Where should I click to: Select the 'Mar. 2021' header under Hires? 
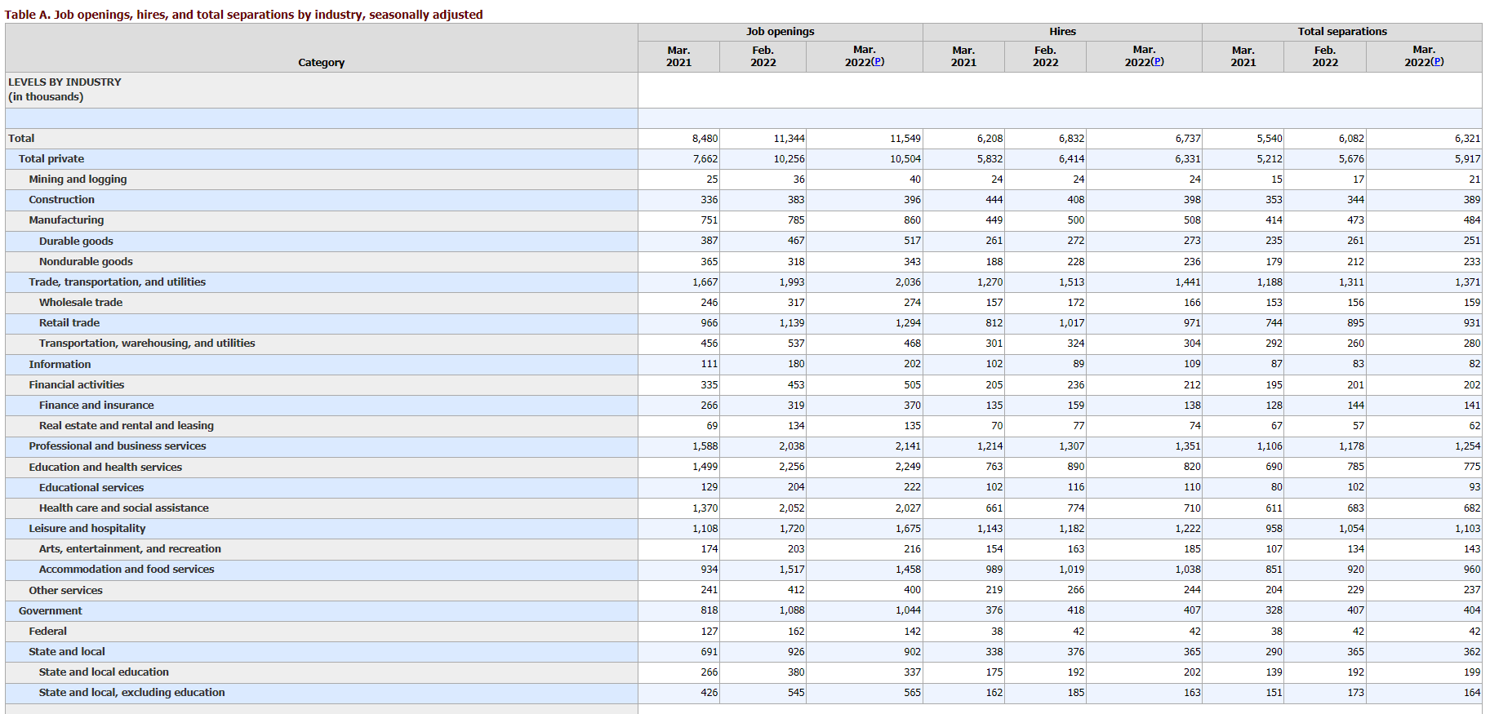pos(963,56)
